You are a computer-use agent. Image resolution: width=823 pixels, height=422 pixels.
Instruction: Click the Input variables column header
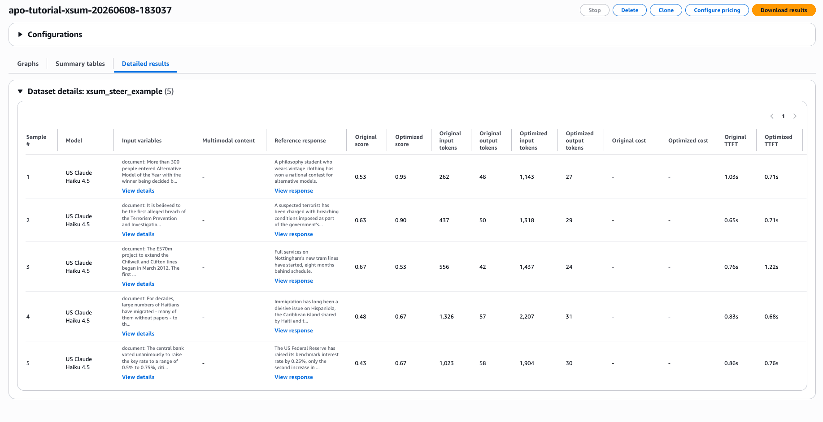point(142,141)
